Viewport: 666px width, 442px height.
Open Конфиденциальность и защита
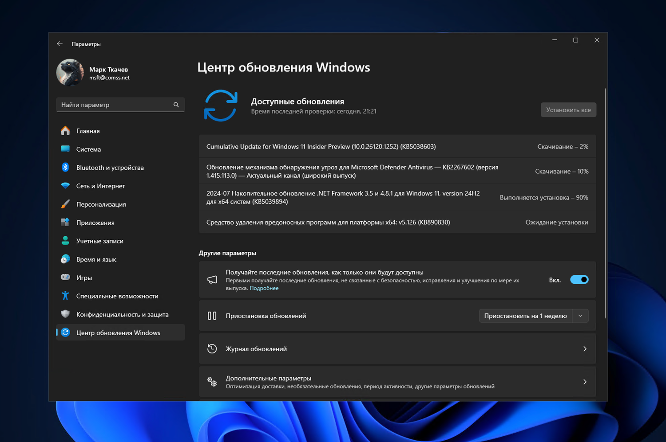click(x=120, y=314)
